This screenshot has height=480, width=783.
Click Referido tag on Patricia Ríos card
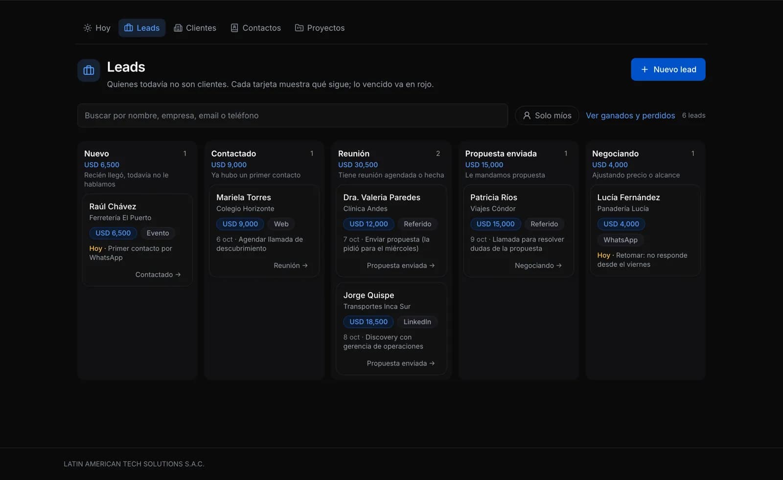pyautogui.click(x=544, y=224)
